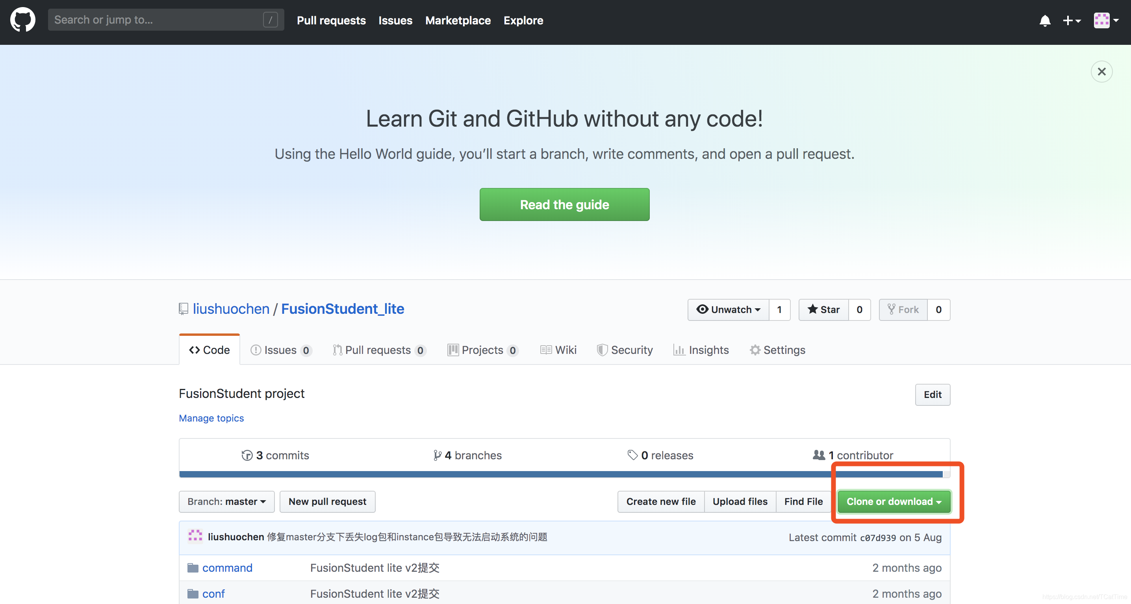Expand the Clone or download menu
Image resolution: width=1131 pixels, height=604 pixels.
click(894, 501)
